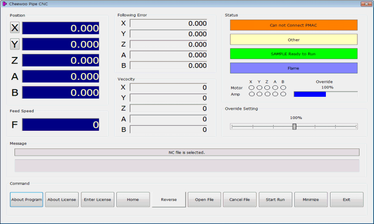Viewport: 374px width, 224px height.
Task: Close the Cheewoo Pipe CNC window
Action: tap(366, 4)
